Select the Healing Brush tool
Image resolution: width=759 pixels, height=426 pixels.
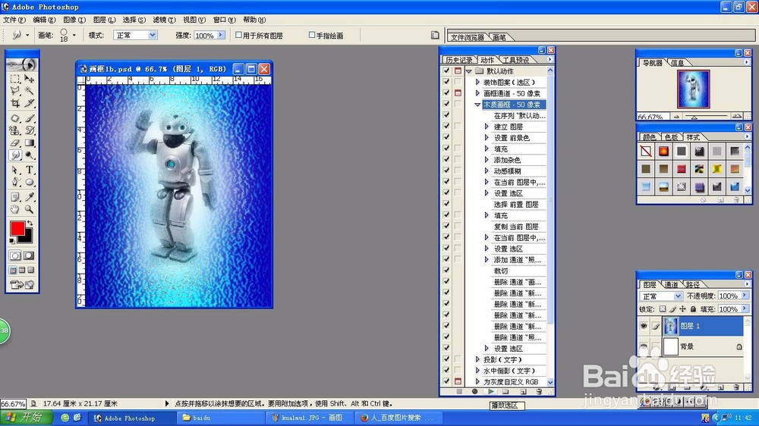coord(15,118)
